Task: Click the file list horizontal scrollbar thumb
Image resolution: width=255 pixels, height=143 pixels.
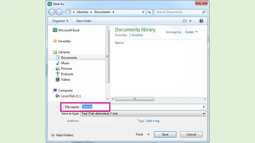Action: pyautogui.click(x=135, y=99)
